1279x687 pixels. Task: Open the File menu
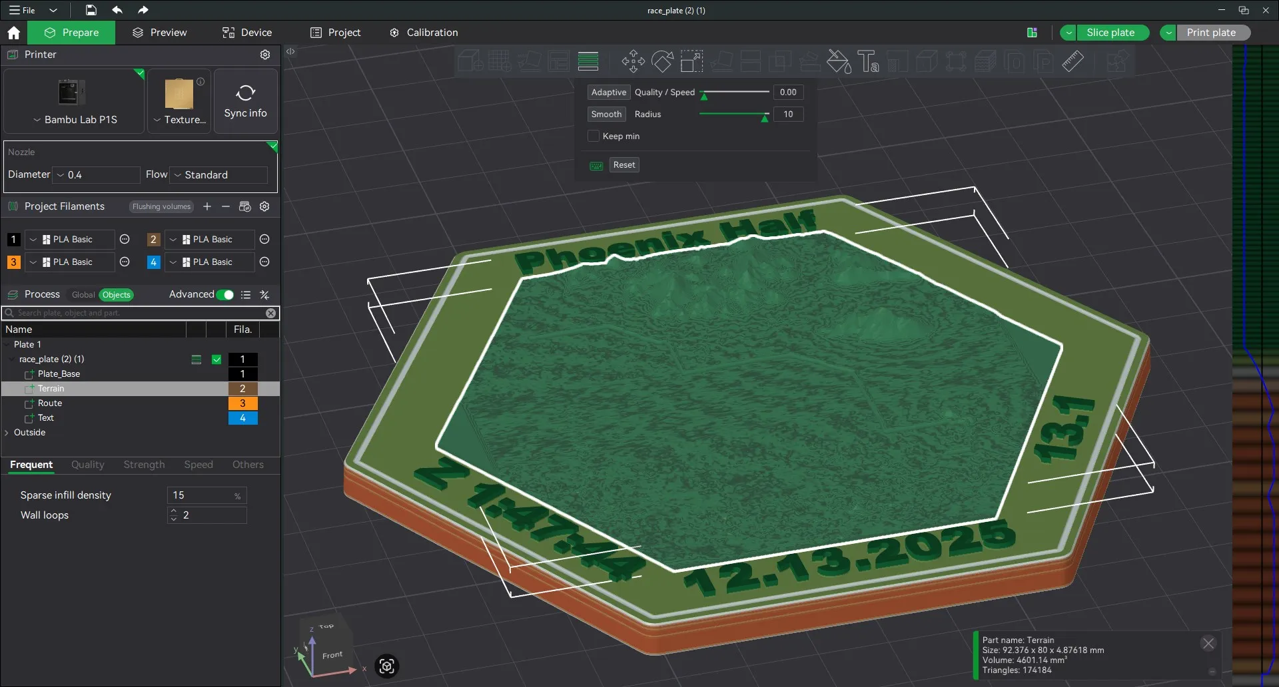coord(23,10)
